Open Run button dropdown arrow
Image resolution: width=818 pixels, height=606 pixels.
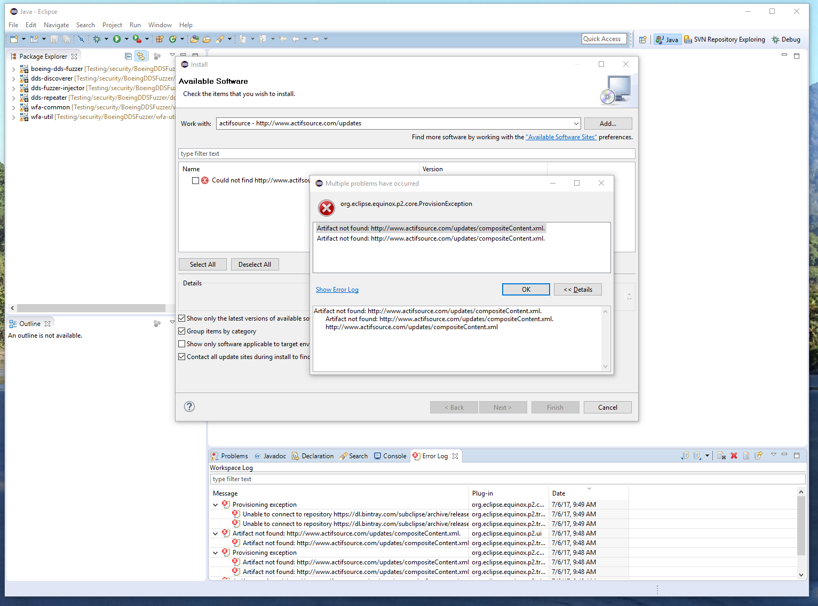pos(126,39)
